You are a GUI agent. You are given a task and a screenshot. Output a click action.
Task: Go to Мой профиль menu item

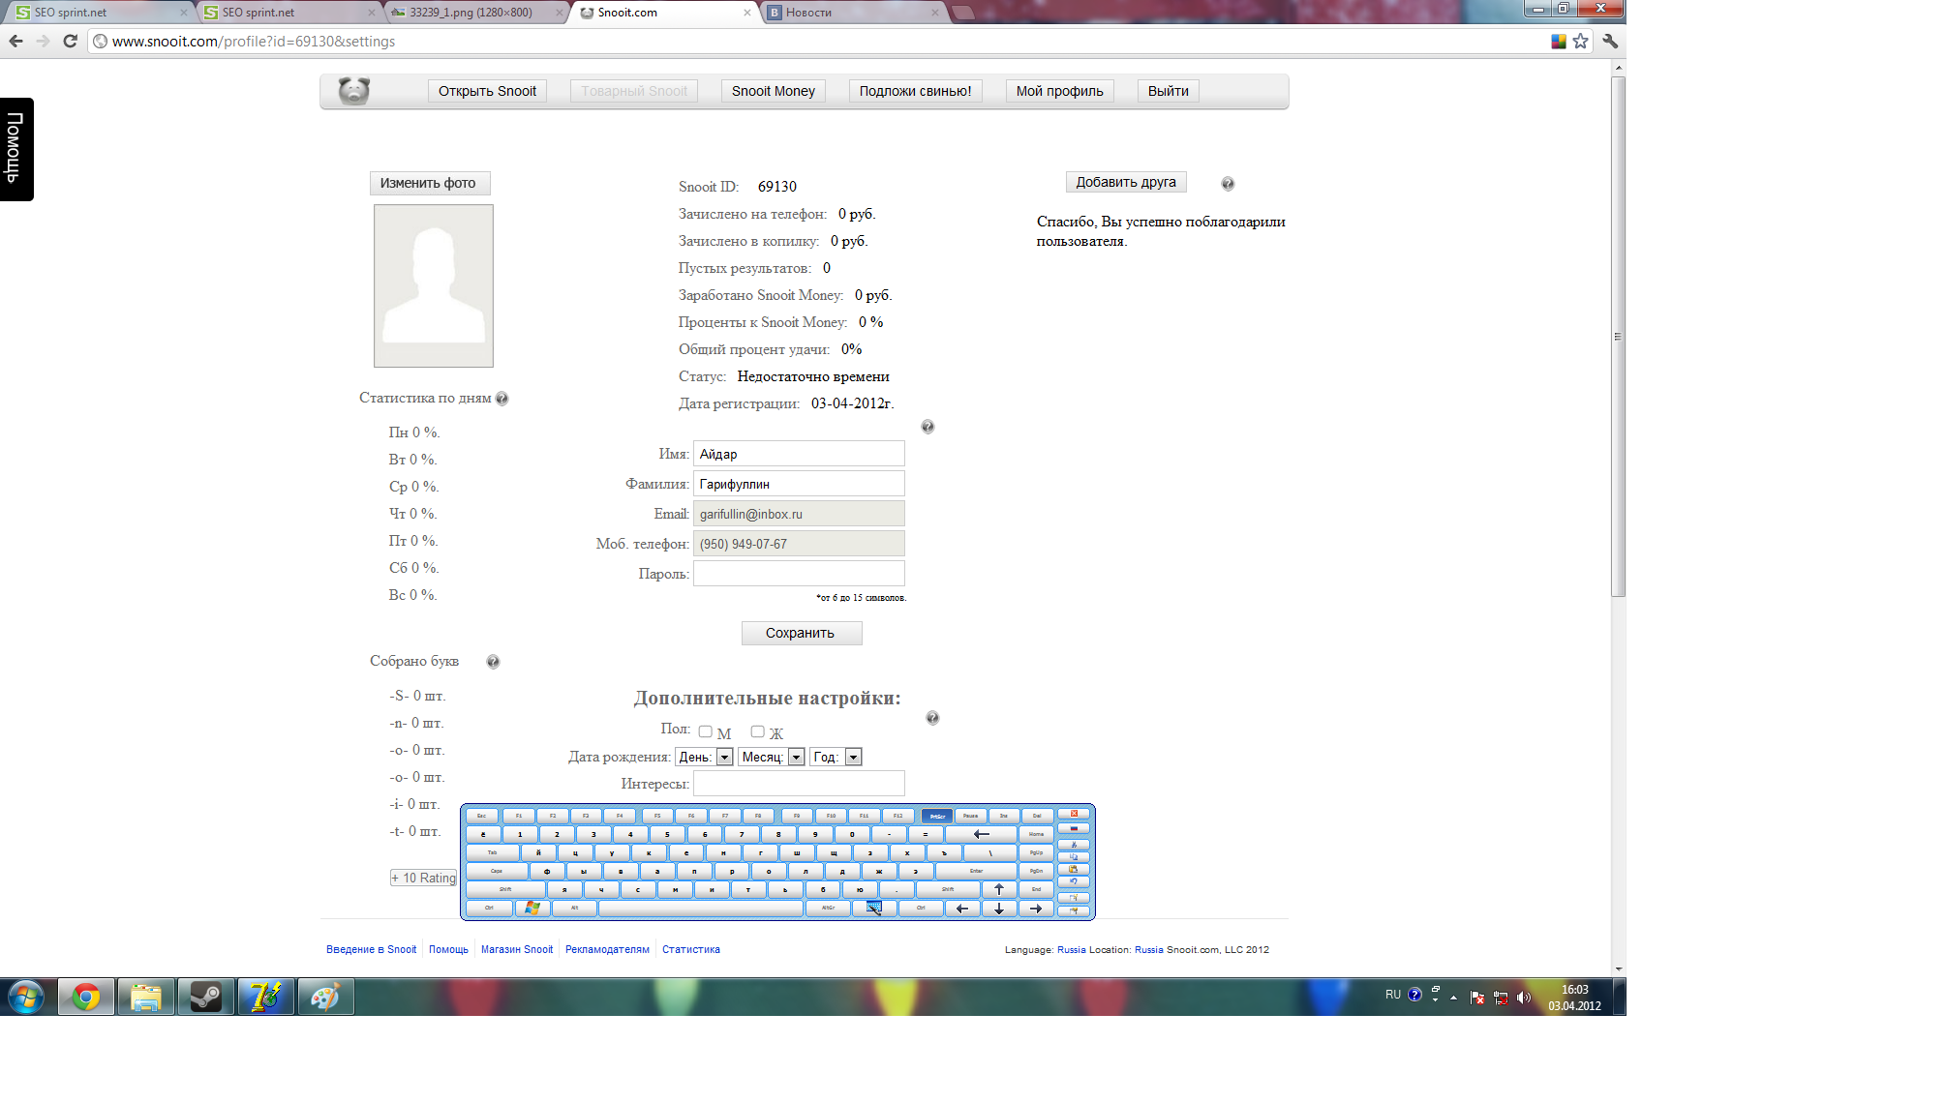tap(1060, 91)
